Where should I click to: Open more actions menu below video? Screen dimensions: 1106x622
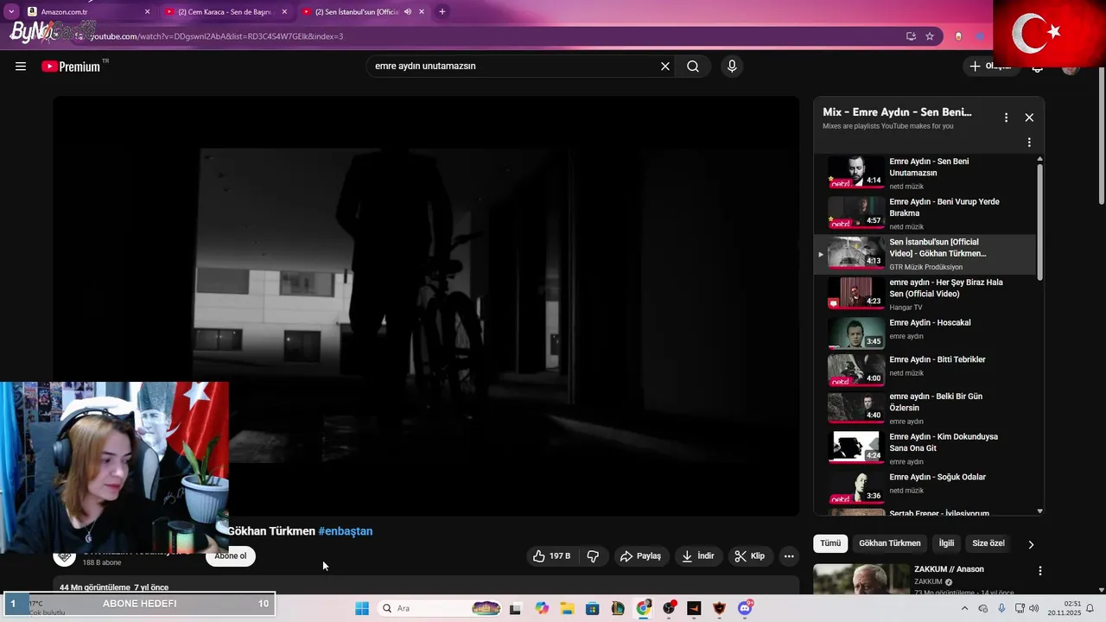[789, 556]
